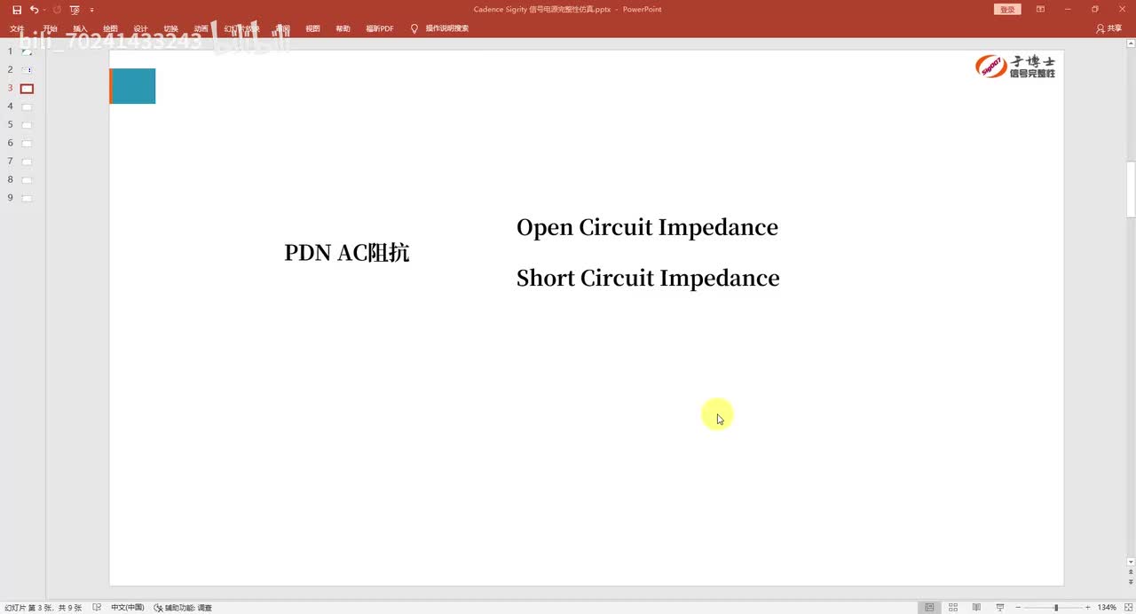Image resolution: width=1136 pixels, height=614 pixels.
Task: Switch to the 视图 ribbon tab
Action: 312,28
